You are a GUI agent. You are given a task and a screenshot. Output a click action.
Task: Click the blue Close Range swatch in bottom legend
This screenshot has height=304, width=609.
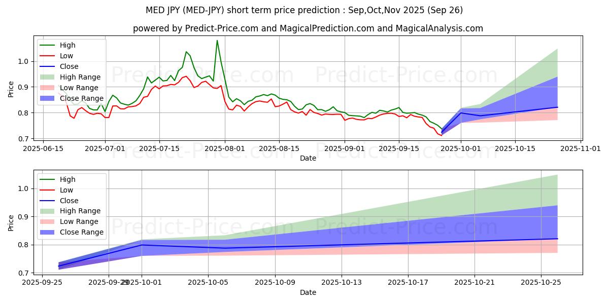[48, 233]
